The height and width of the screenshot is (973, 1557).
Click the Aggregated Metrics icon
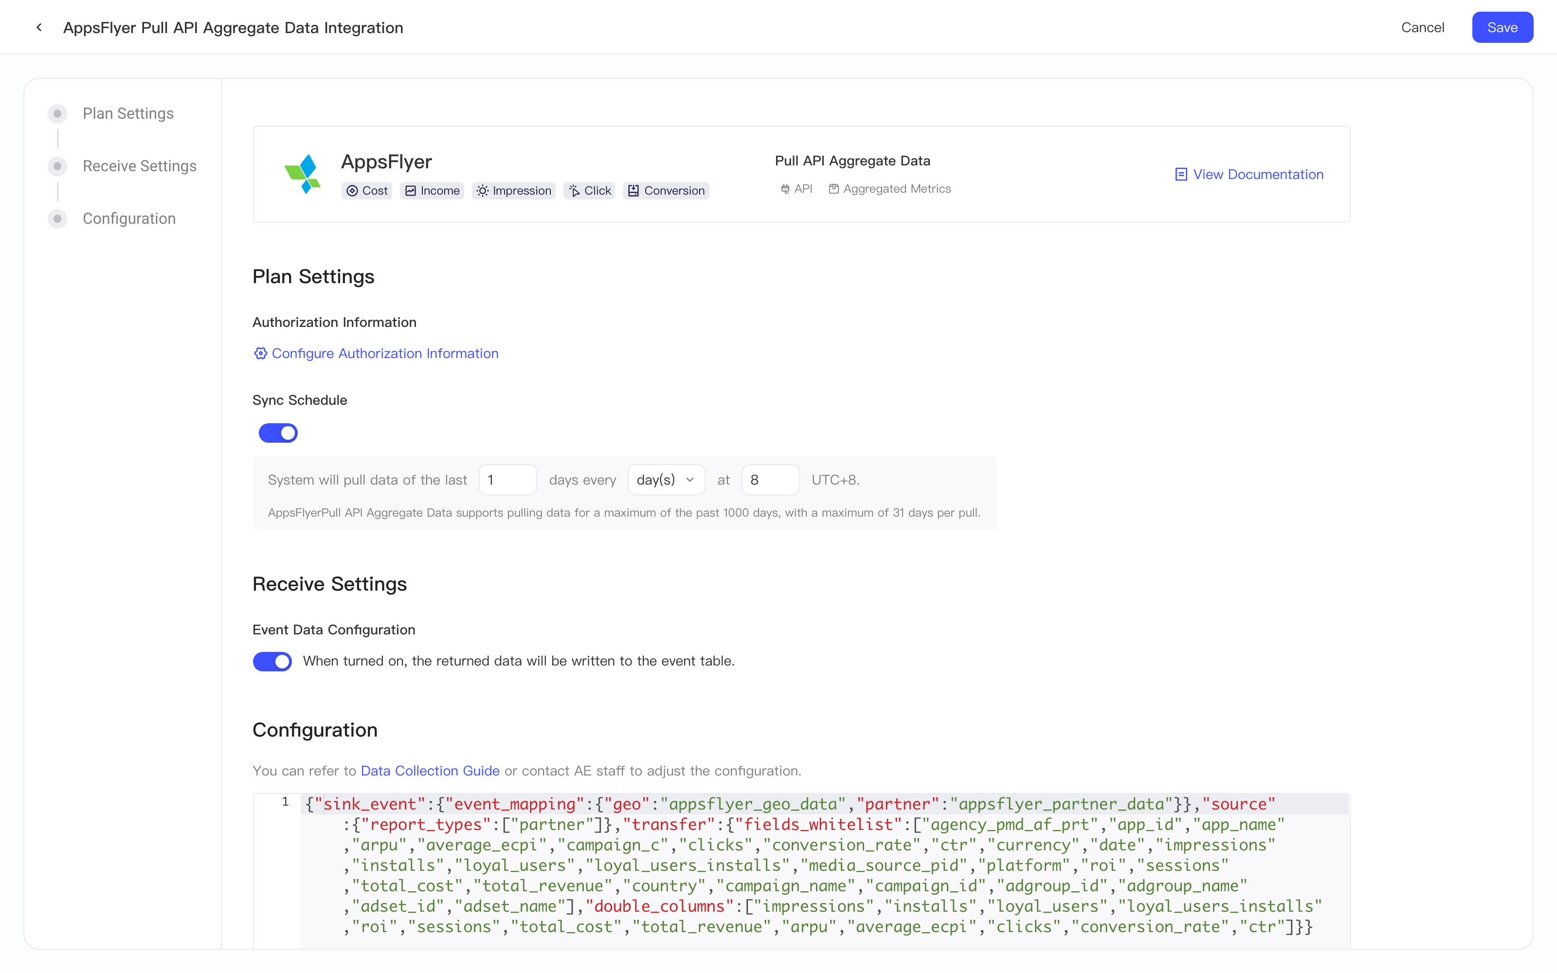tap(834, 189)
